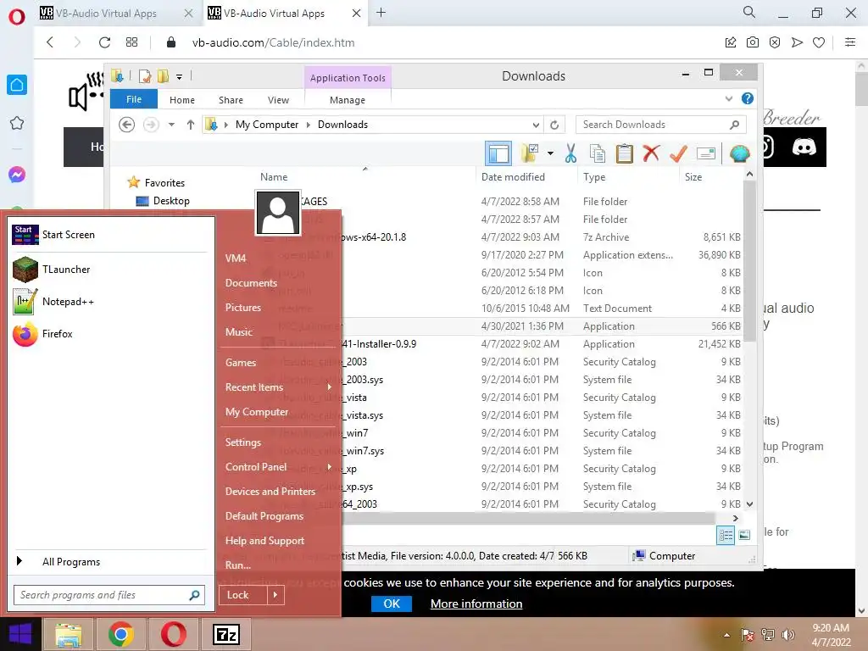868x651 pixels.
Task: Open the View ribbon tab
Action: tap(278, 100)
